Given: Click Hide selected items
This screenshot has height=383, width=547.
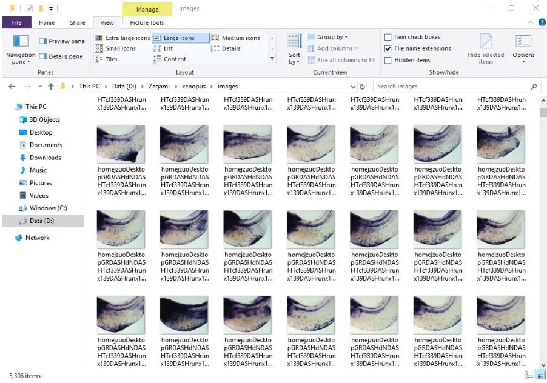Looking at the screenshot, I should [x=486, y=49].
